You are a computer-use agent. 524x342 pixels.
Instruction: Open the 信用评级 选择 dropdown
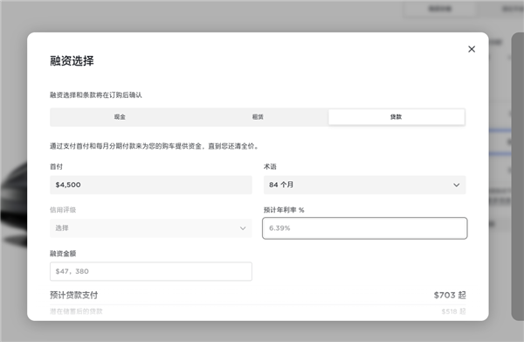[151, 228]
